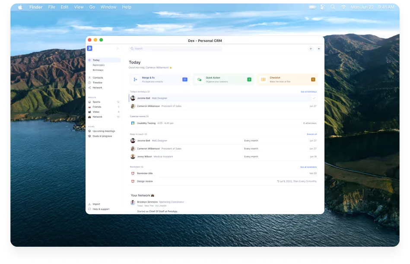Open the dropdown arrow beside the plus button
Image resolution: width=410 pixels, height=264 pixels.
[x=318, y=49]
